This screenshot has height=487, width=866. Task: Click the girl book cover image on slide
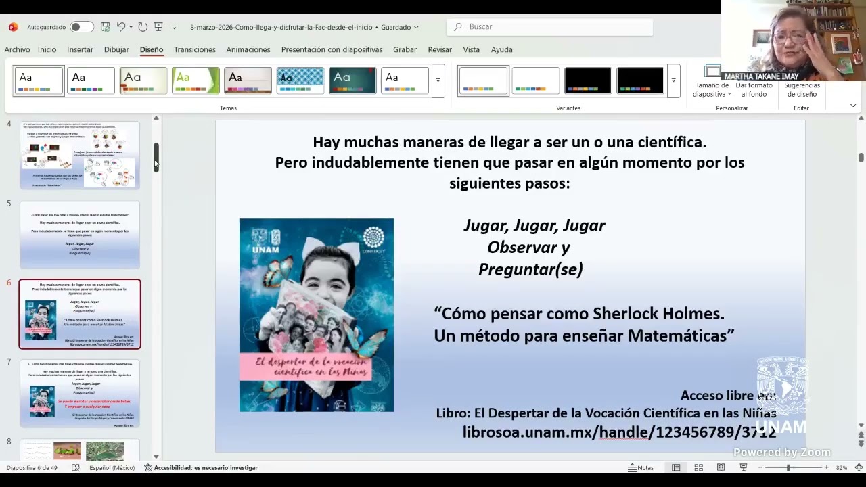(x=316, y=315)
